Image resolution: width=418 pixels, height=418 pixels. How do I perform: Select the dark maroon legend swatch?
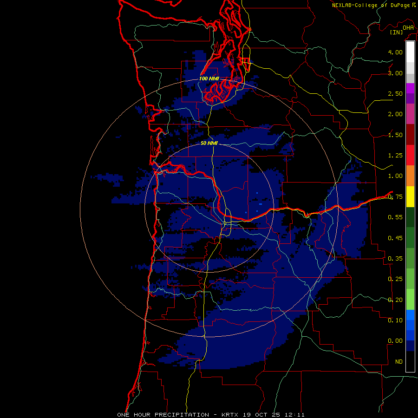[410, 135]
